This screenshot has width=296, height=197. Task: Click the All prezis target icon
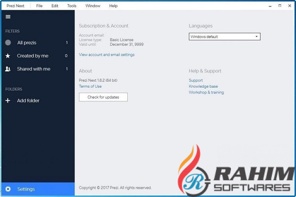[x=8, y=43]
